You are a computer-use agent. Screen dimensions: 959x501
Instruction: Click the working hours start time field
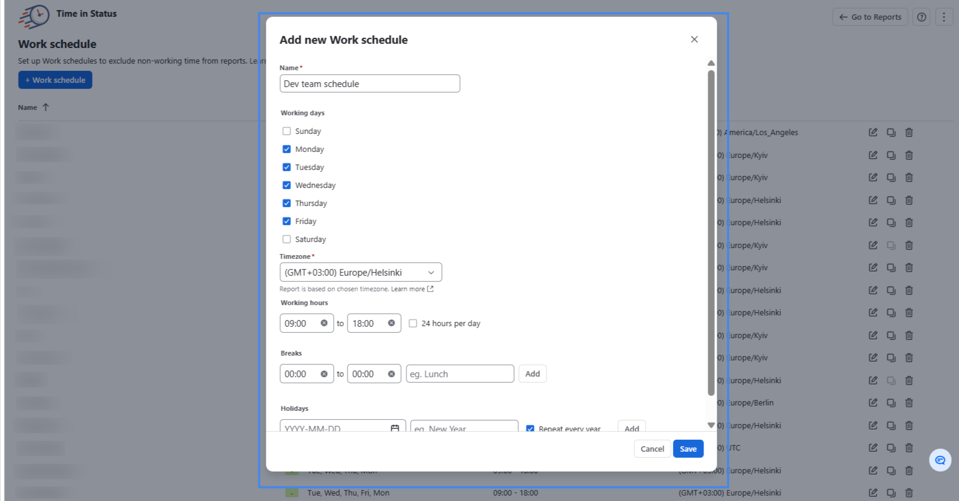307,323
